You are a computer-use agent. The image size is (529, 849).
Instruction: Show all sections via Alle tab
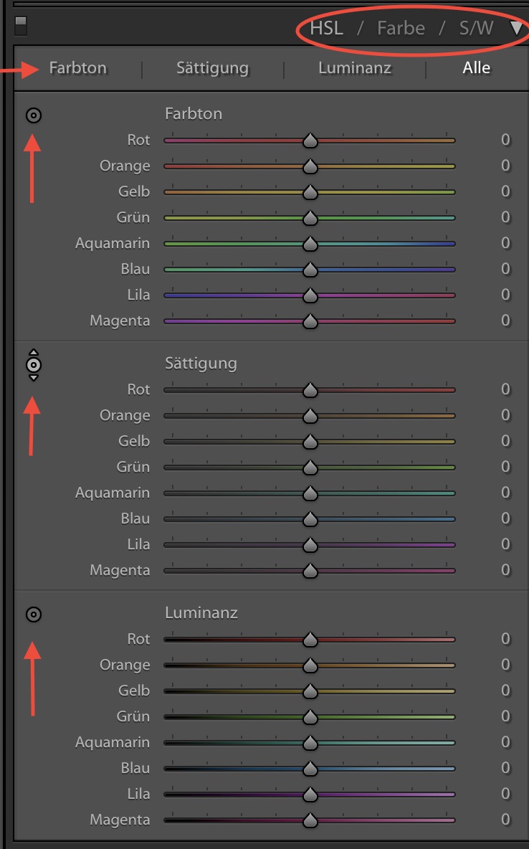pyautogui.click(x=477, y=68)
